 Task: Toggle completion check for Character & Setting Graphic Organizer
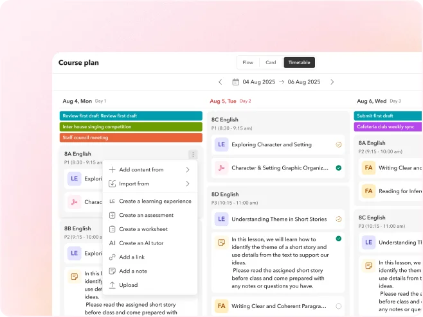[x=339, y=168]
